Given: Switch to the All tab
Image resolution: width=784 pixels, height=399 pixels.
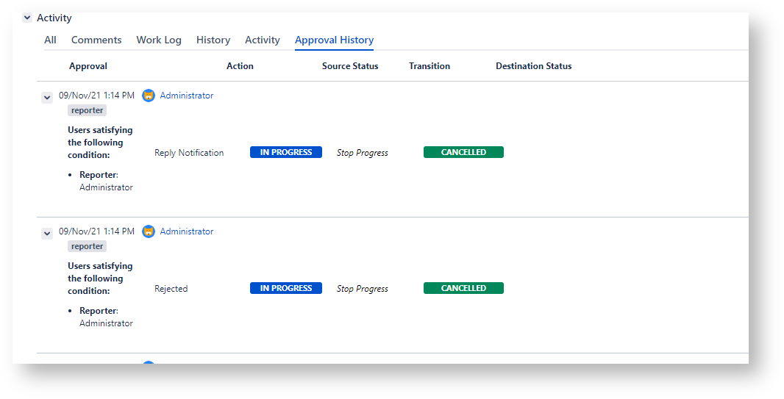Looking at the screenshot, I should click(50, 40).
